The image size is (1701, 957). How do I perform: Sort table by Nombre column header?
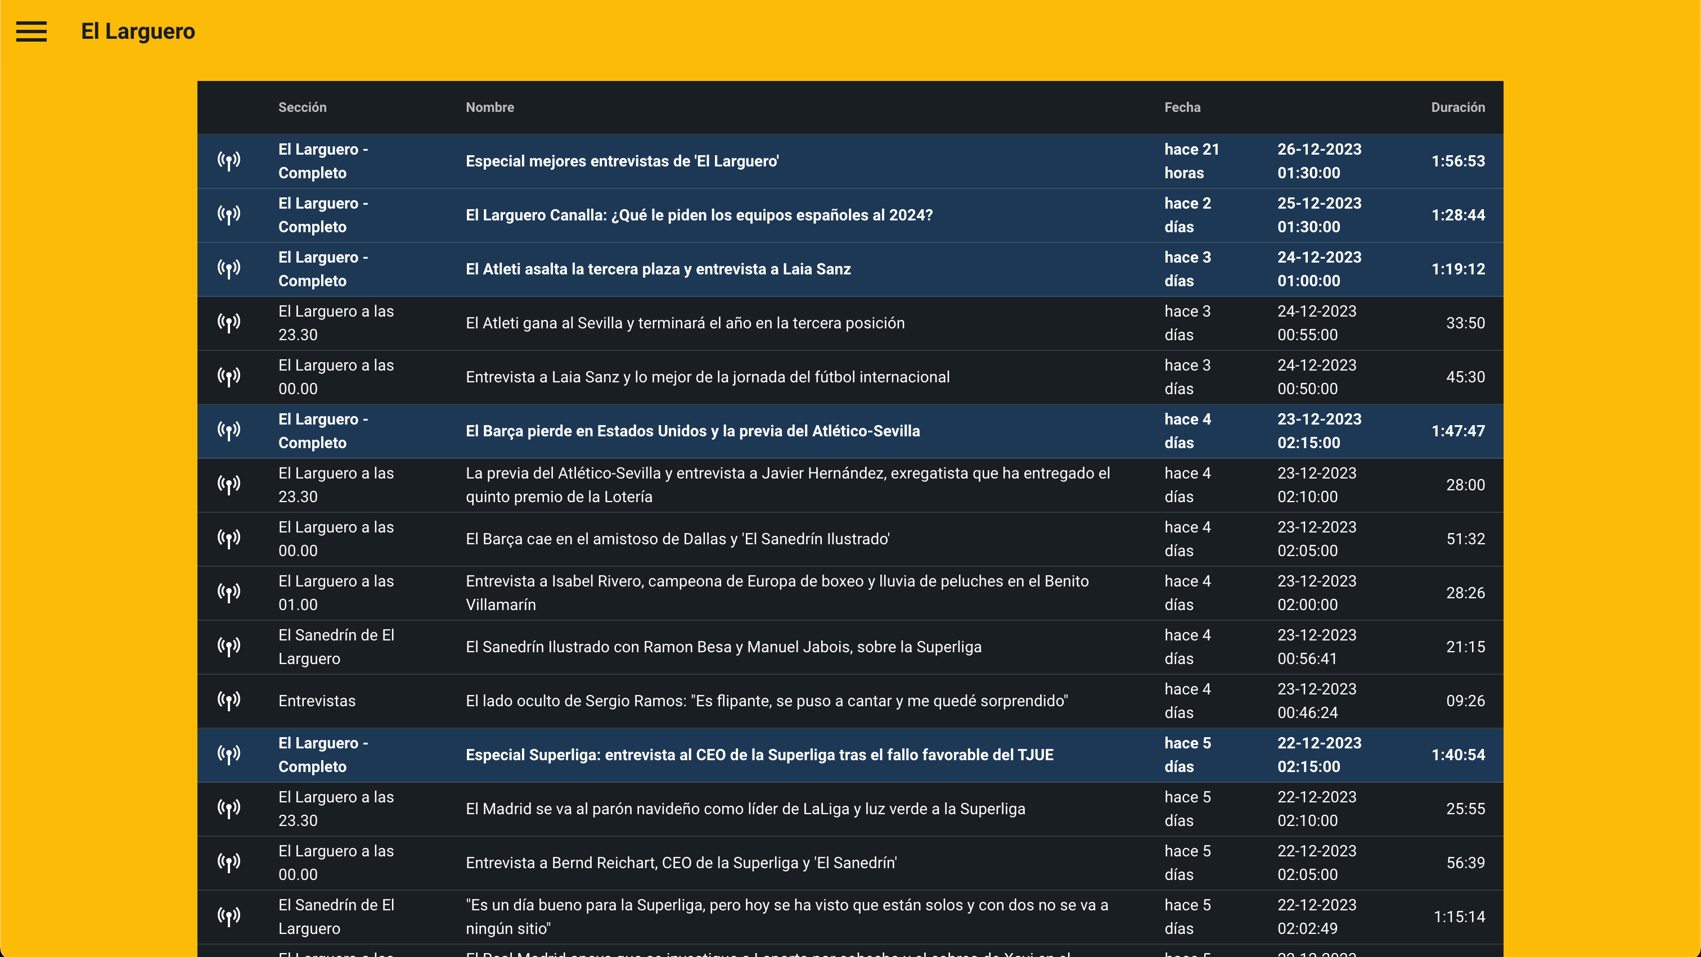[489, 107]
